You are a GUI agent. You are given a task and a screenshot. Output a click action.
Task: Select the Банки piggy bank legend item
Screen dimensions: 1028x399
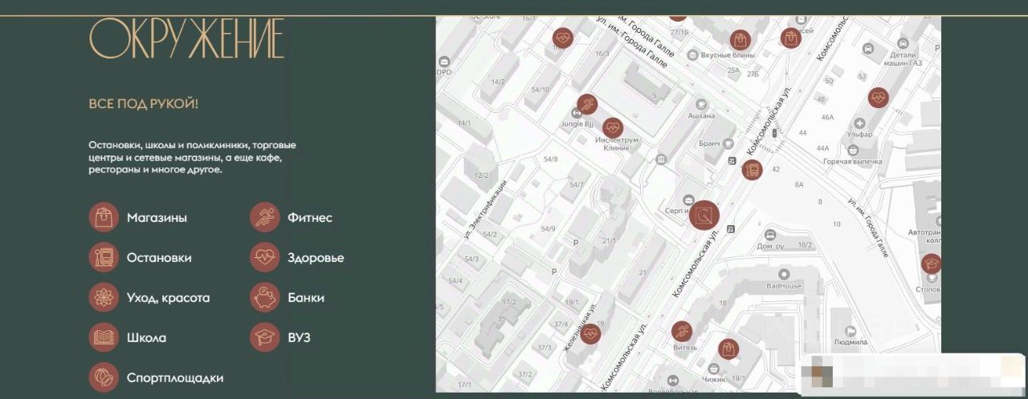point(287,297)
